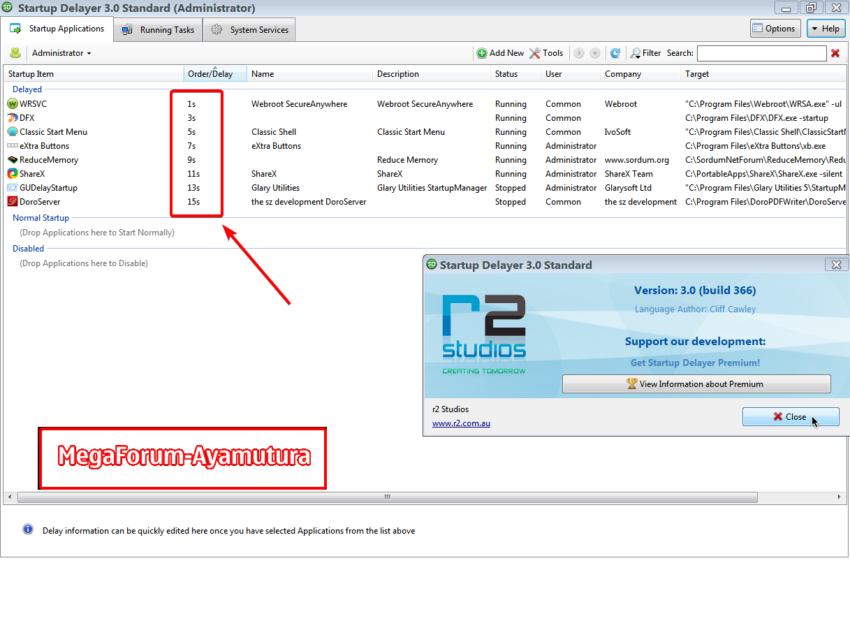Screen dimensions: 850x621
Task: Sort by Name column header
Action: tap(309, 74)
